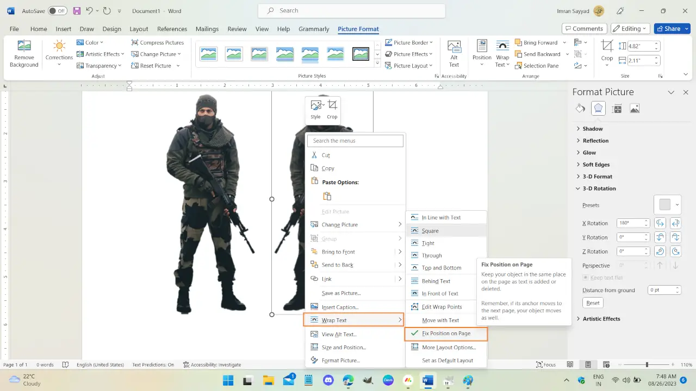Click the X Rotation value field

(631, 223)
